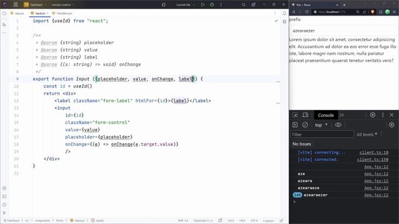
Task: Go back in the browser
Action: click(294, 12)
